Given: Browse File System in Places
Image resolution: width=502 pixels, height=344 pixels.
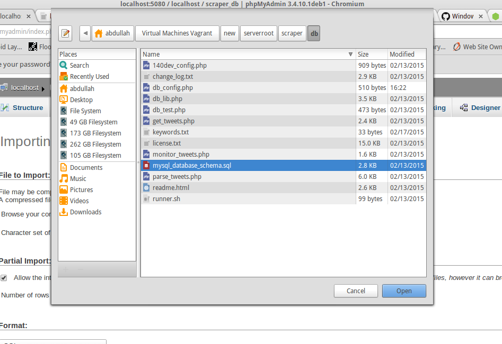Looking at the screenshot, I should click(x=97, y=111).
